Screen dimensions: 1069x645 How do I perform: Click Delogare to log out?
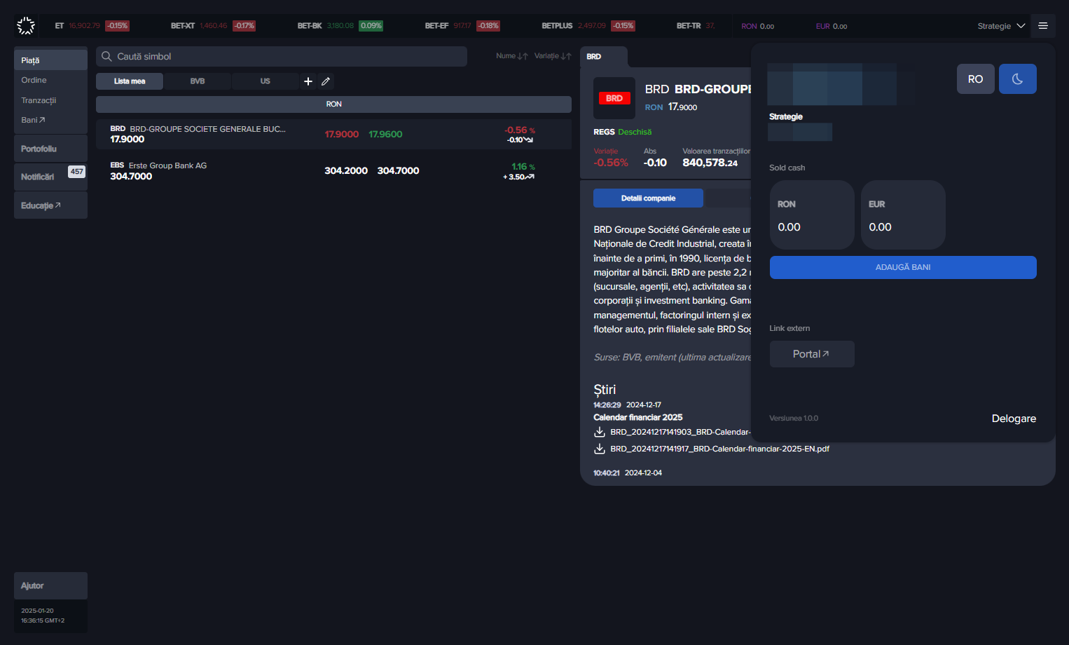click(x=1014, y=419)
